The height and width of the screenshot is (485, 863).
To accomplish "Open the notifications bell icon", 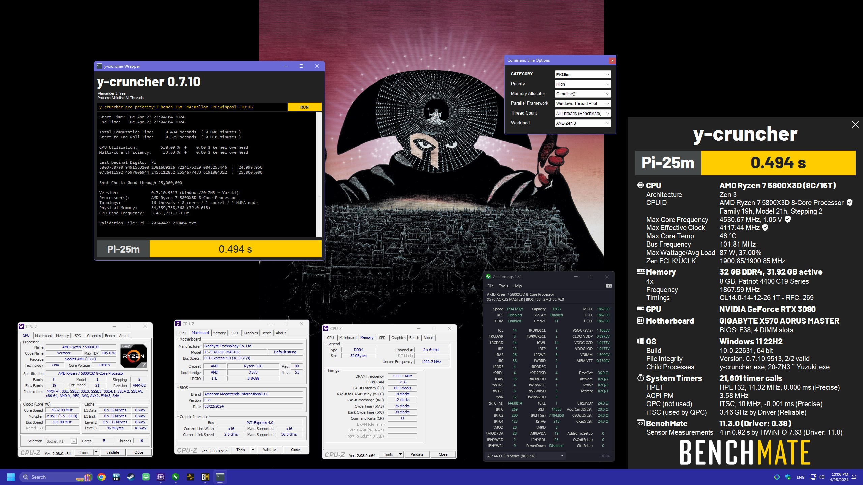I will (x=854, y=477).
